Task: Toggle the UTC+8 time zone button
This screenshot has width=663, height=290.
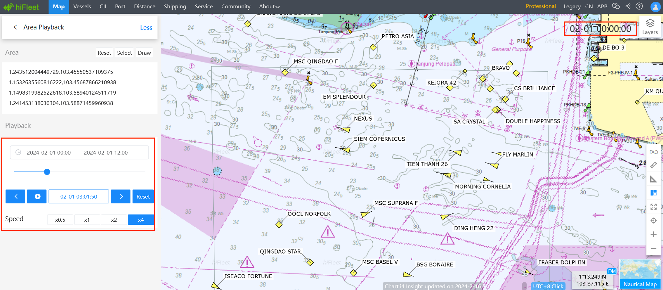Action: [548, 286]
